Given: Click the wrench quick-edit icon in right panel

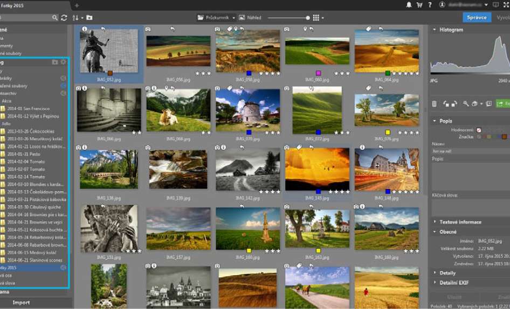Looking at the screenshot, I should pyautogui.click(x=465, y=103).
